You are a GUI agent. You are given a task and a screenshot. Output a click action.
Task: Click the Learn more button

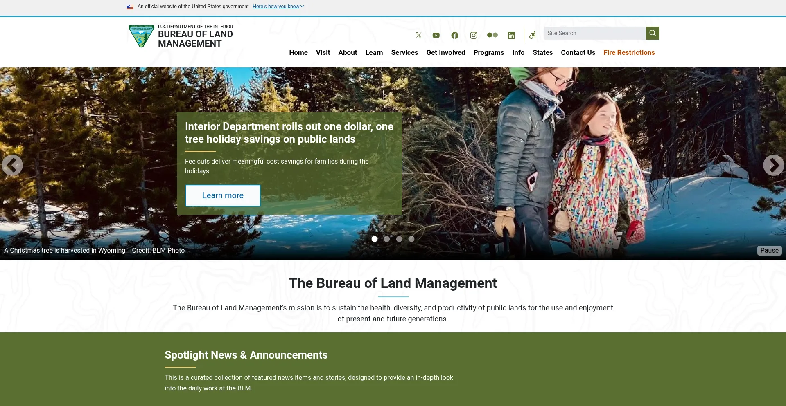pyautogui.click(x=223, y=195)
